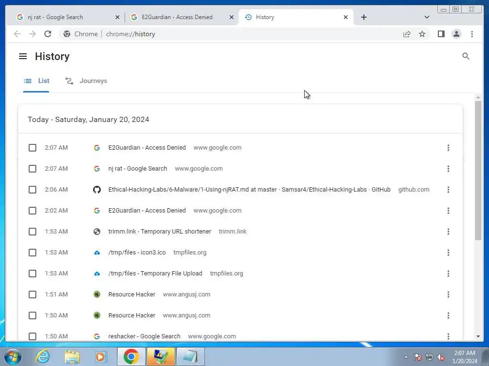Image resolution: width=489 pixels, height=366 pixels.
Task: Open actions menu for 1:51 AM Resource Hacker
Action: (448, 295)
